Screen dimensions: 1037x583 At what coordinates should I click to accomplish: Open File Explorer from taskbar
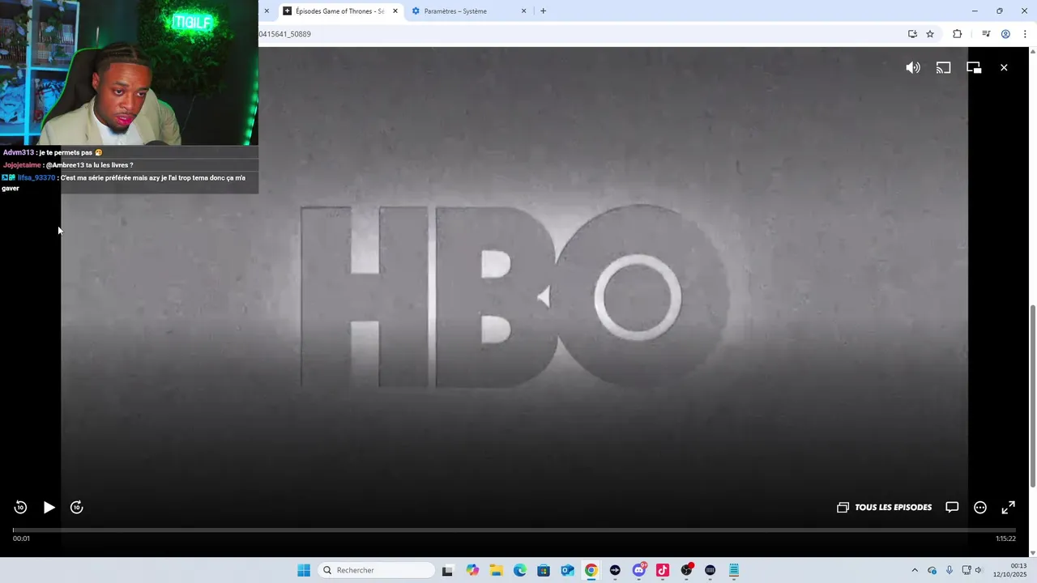tap(496, 570)
